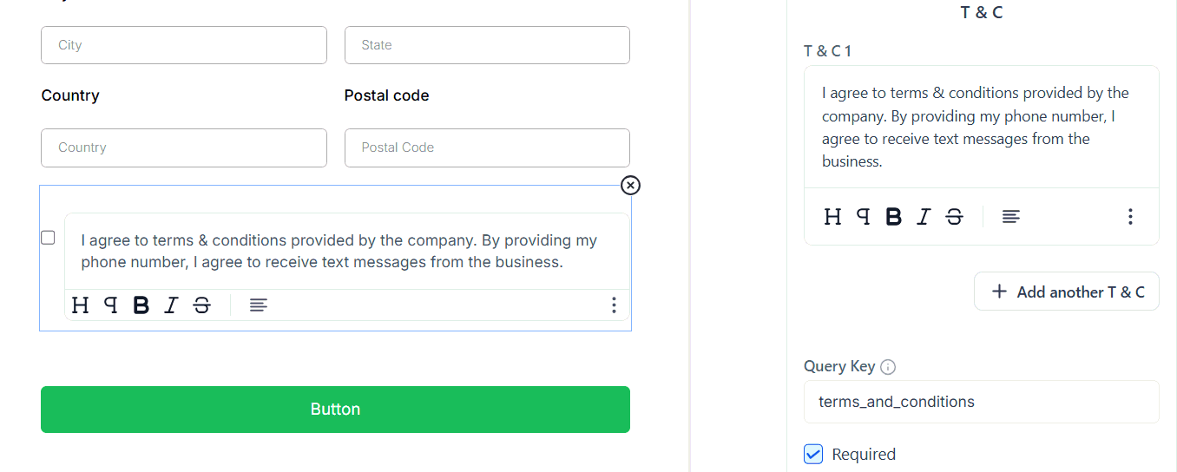Toggle Strikethrough in form T&C editor

point(201,305)
